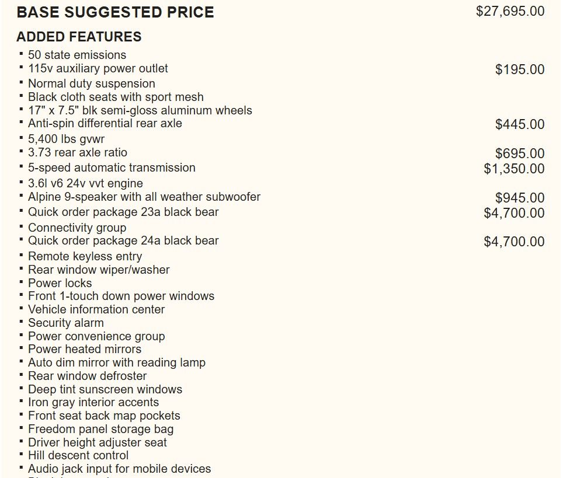The height and width of the screenshot is (478, 570).
Task: Select the Deep tint sunscreen windows item
Action: point(105,389)
